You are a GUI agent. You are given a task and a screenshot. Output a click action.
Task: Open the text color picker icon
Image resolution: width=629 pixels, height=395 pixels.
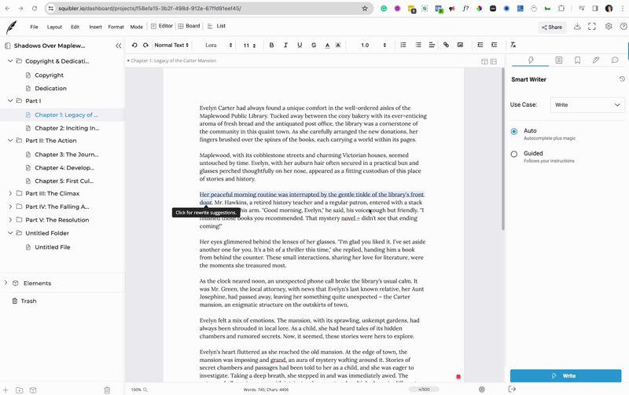327,46
